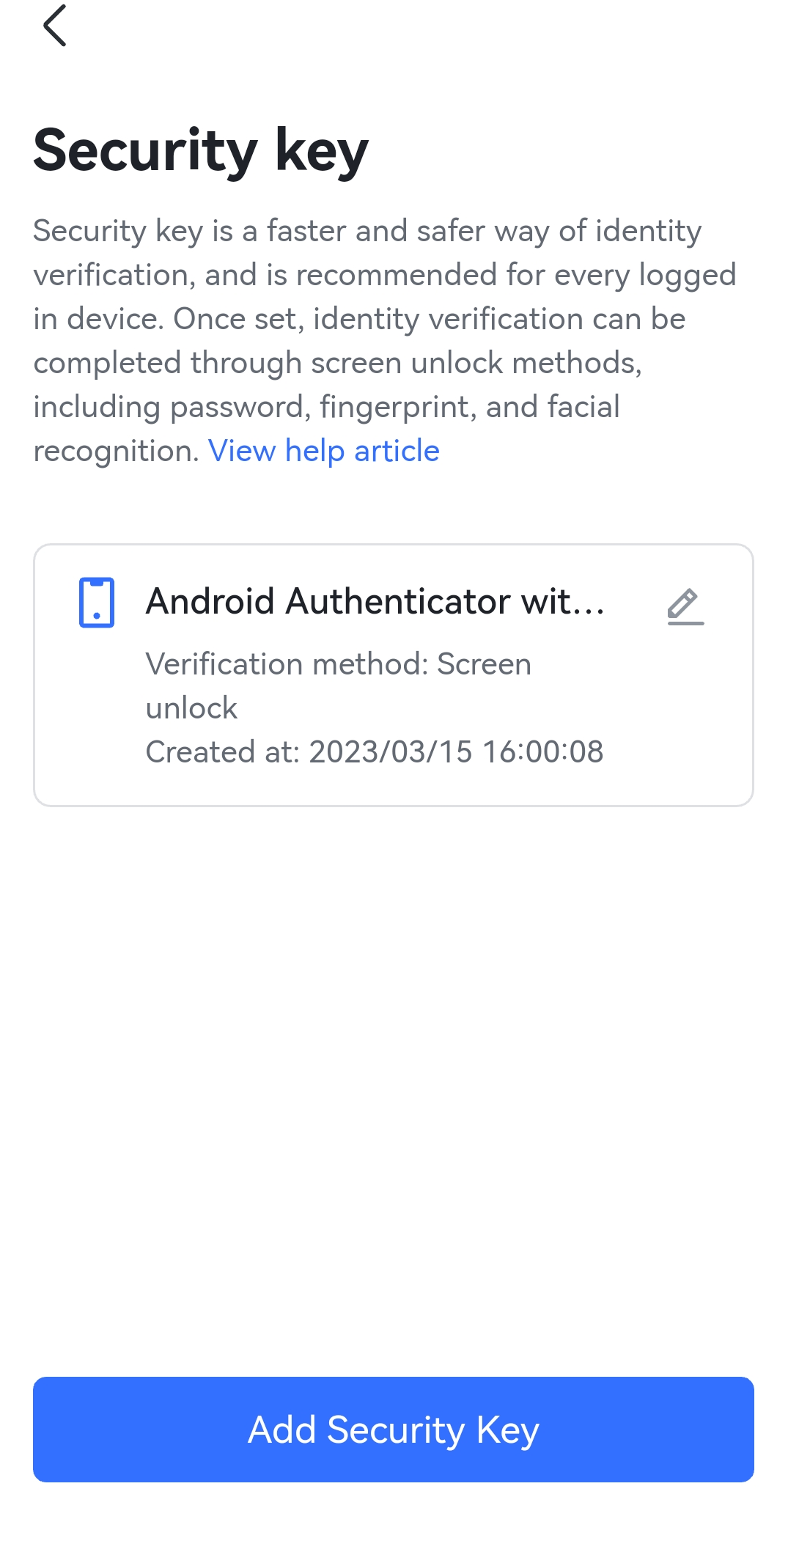The height and width of the screenshot is (1552, 788).
Task: Open the View help article link
Action: 323,450
